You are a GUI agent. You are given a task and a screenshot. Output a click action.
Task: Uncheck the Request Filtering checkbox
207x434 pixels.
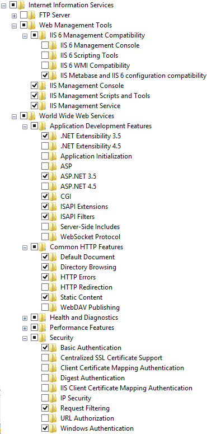tap(45, 408)
